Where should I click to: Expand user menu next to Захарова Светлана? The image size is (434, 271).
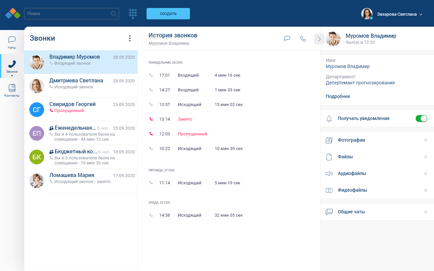coord(421,14)
